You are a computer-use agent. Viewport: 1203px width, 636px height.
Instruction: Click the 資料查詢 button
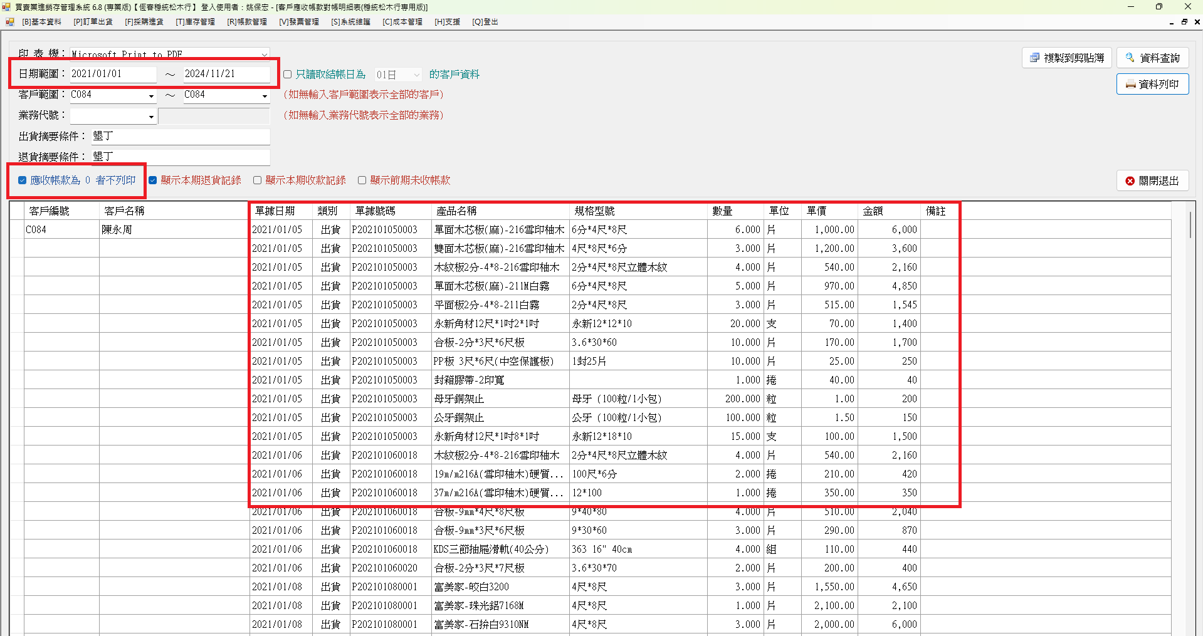[x=1153, y=58]
